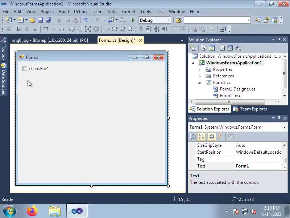Open Windows Explorer from the taskbar
This screenshot has width=290, height=218.
[x=55, y=211]
